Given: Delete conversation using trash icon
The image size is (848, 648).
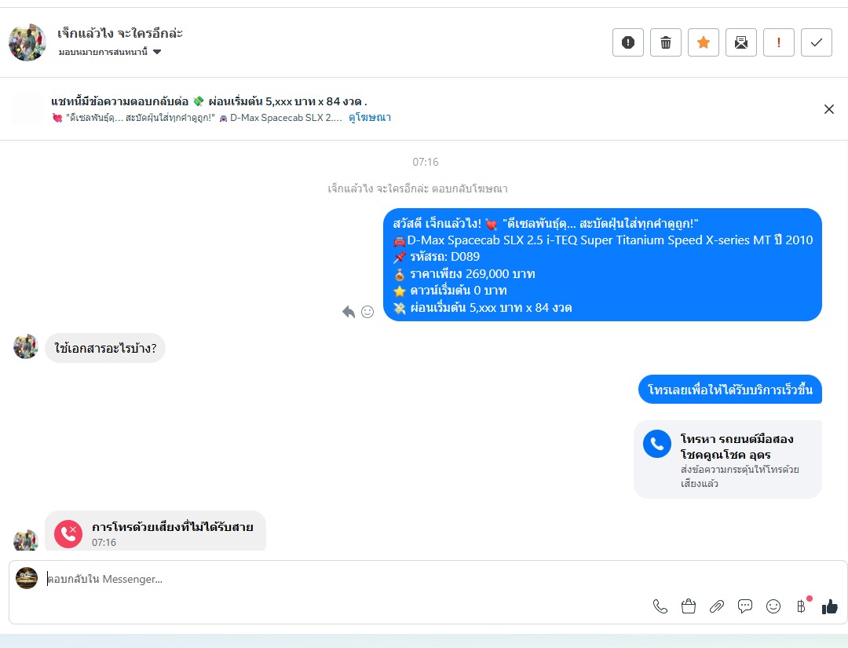Looking at the screenshot, I should [x=666, y=42].
